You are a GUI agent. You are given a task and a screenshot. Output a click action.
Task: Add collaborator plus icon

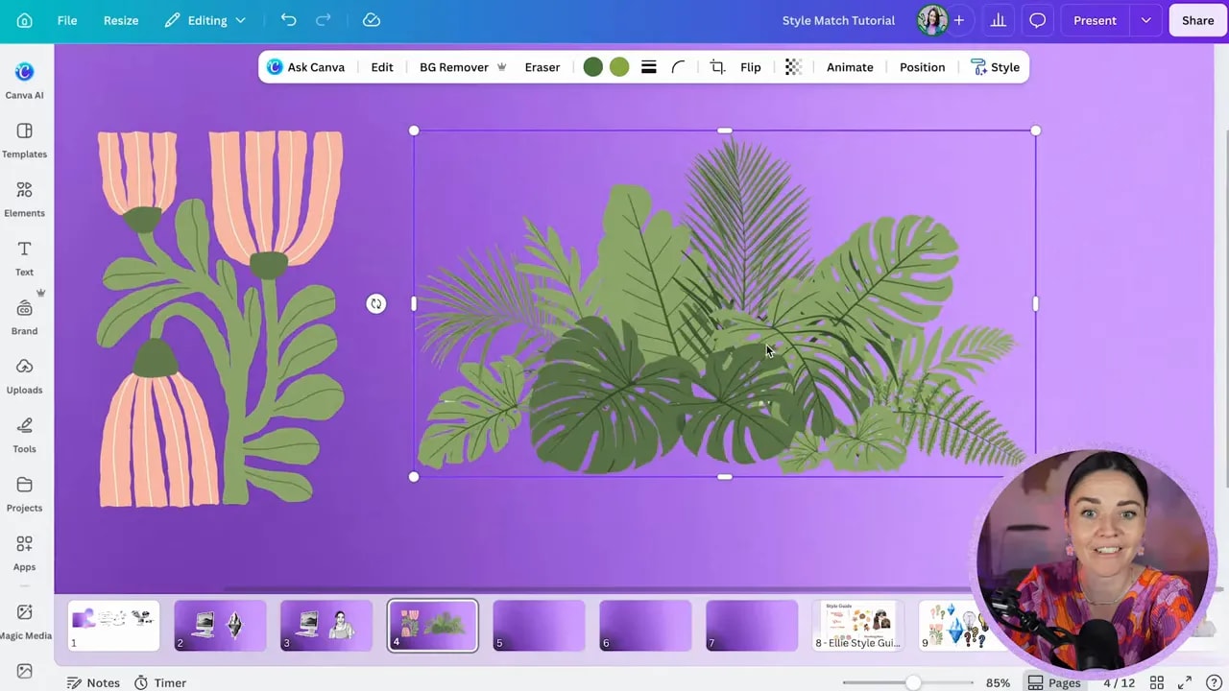[x=958, y=20]
